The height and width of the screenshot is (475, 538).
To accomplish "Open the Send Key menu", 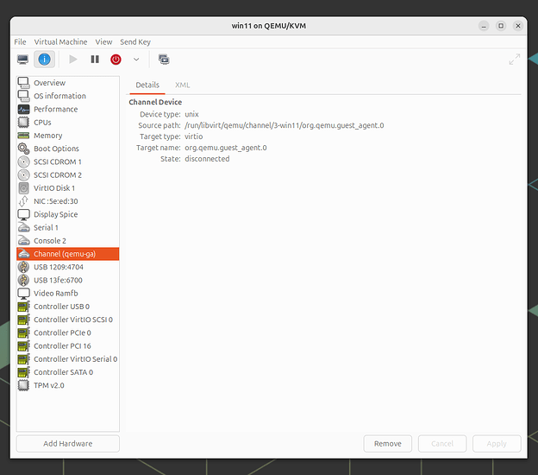I will click(135, 42).
